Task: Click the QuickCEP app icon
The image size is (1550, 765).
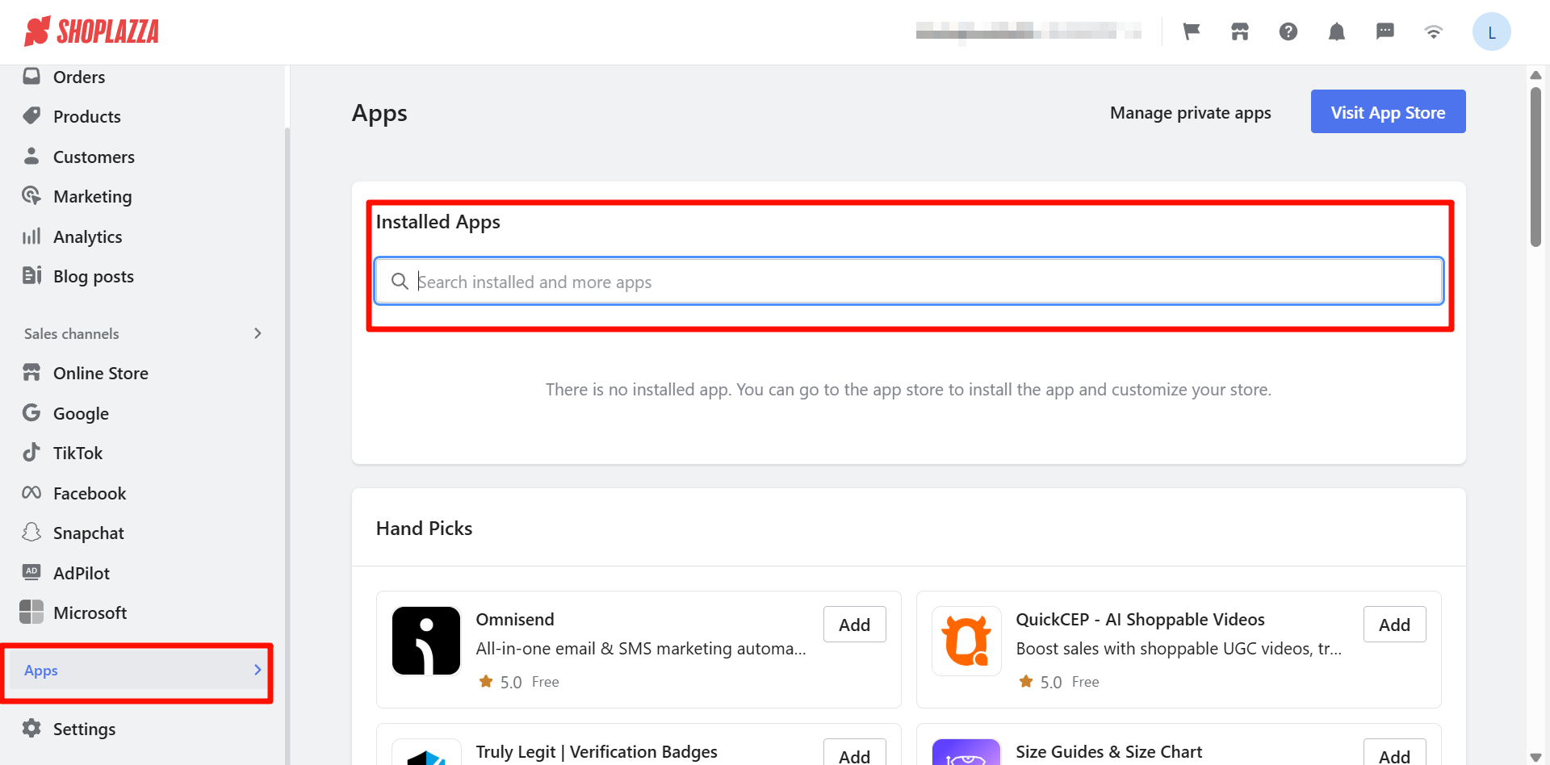Action: click(966, 641)
